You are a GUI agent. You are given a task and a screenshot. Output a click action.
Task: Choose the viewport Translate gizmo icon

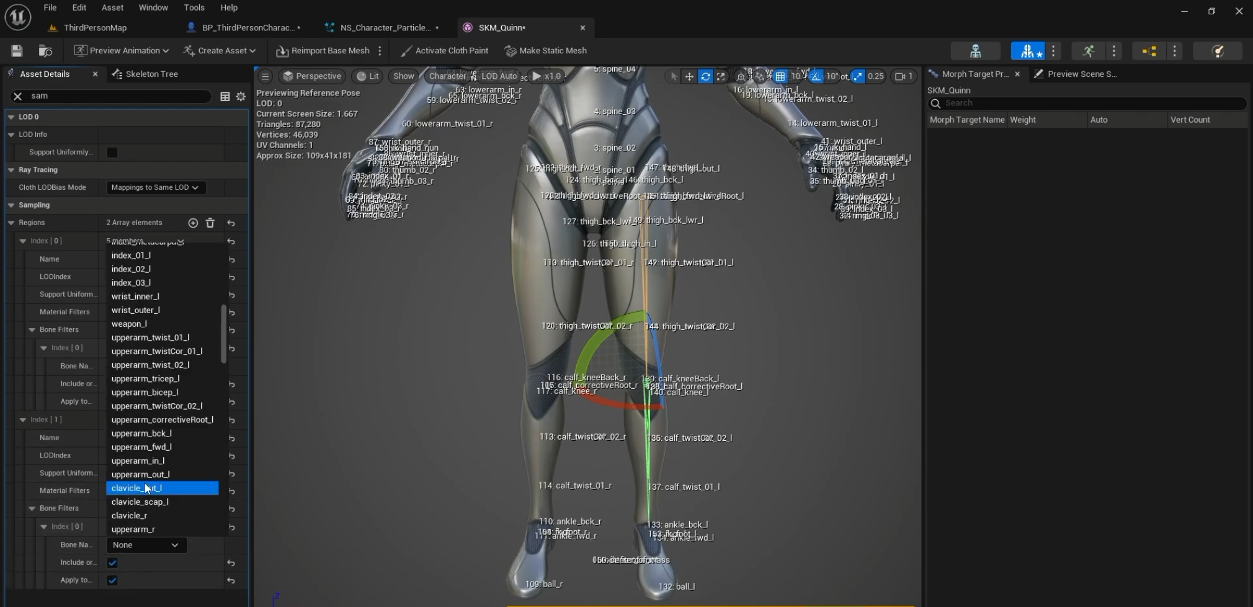click(x=689, y=76)
